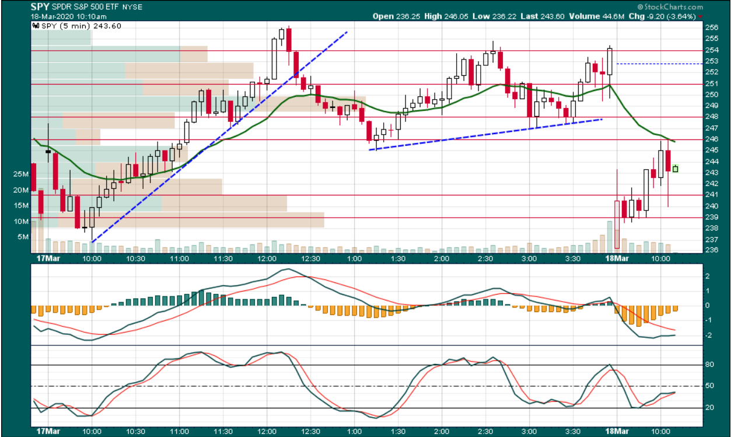Click the 20M volume axis label
The image size is (731, 437).
tap(20, 190)
